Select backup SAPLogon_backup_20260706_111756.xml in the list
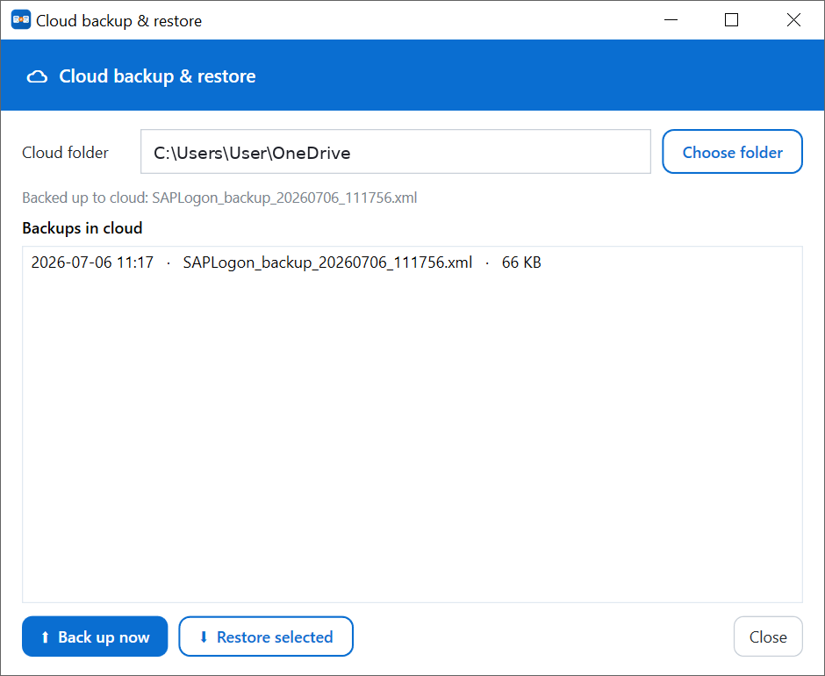Viewport: 825px width, 676px height. click(x=412, y=262)
